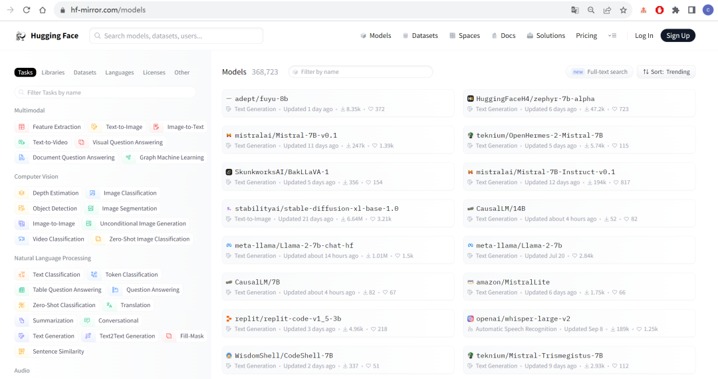The width and height of the screenshot is (718, 379).
Task: Bookmark page with star icon
Action: (623, 10)
